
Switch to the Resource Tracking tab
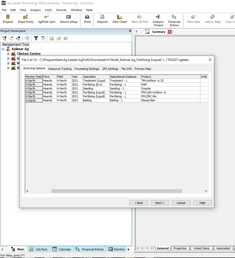60,69
